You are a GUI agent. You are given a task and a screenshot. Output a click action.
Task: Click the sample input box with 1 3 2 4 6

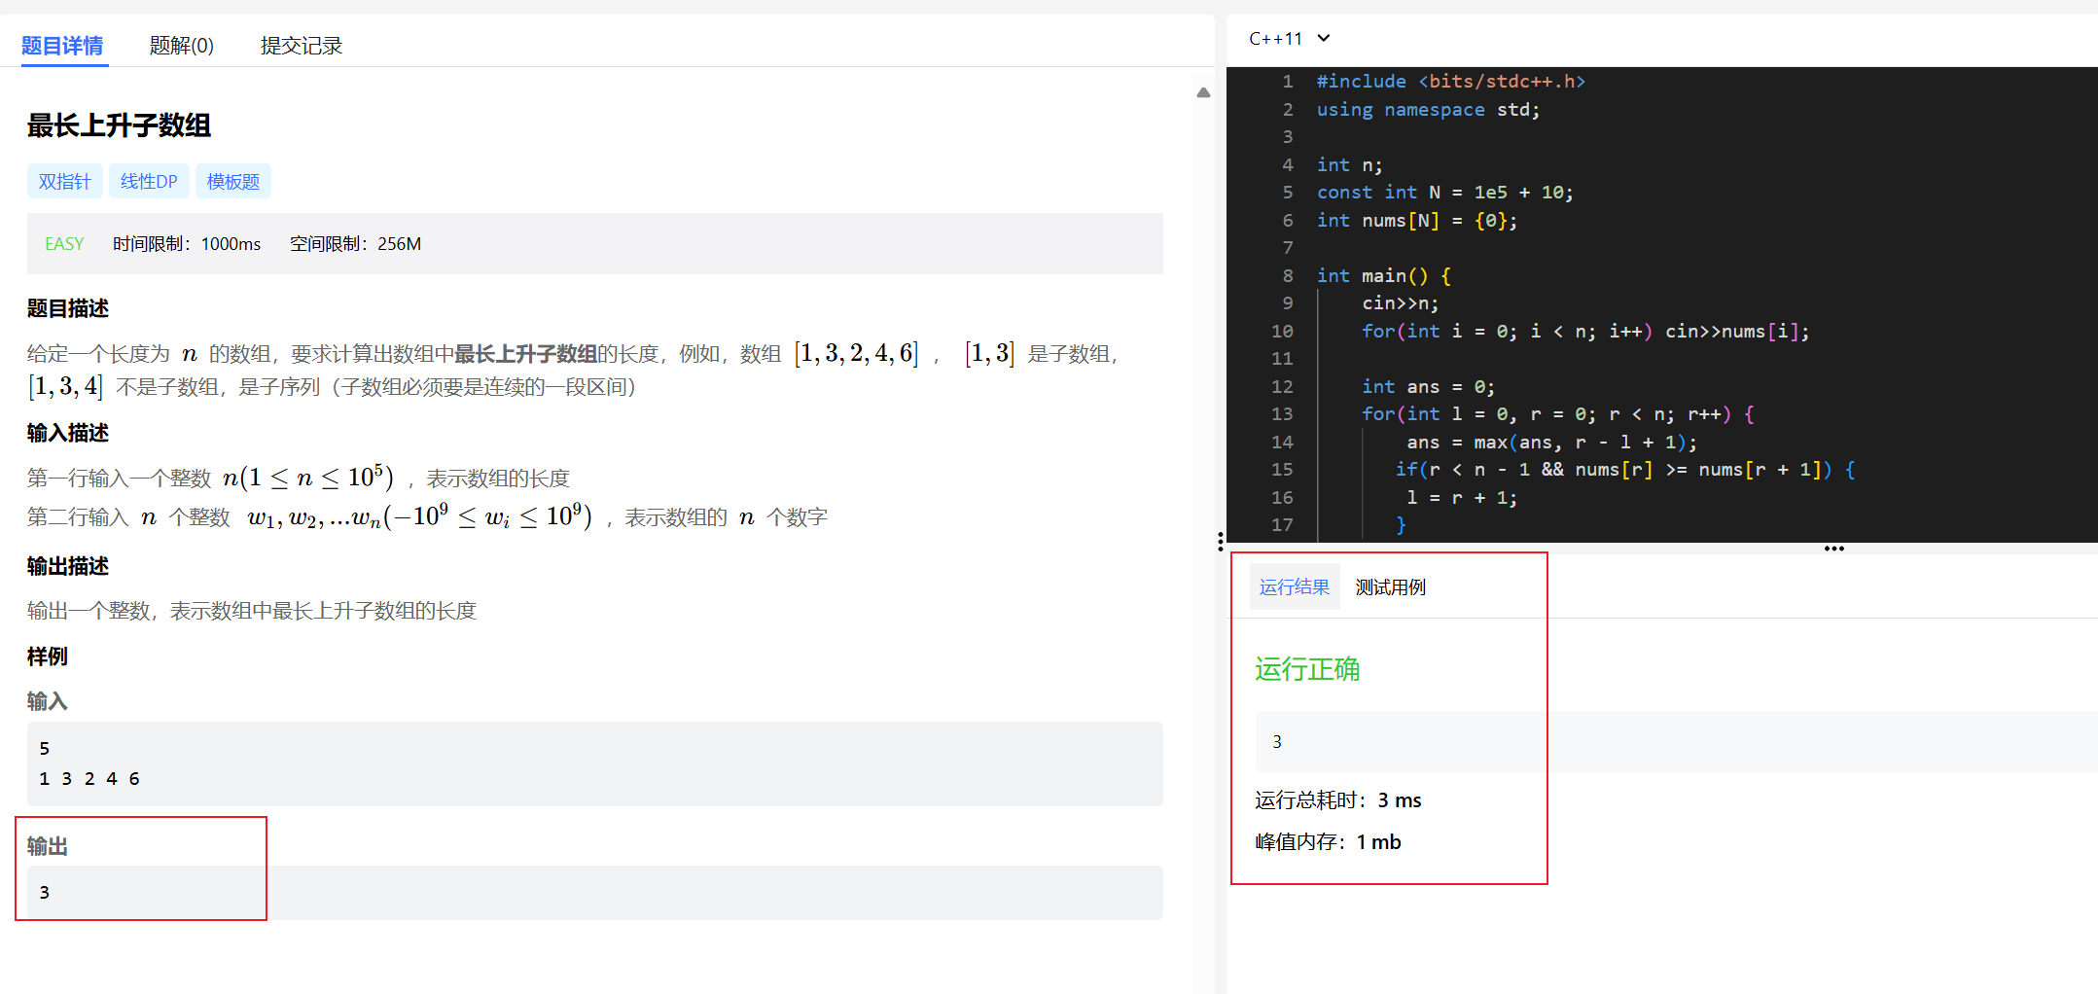click(x=593, y=763)
